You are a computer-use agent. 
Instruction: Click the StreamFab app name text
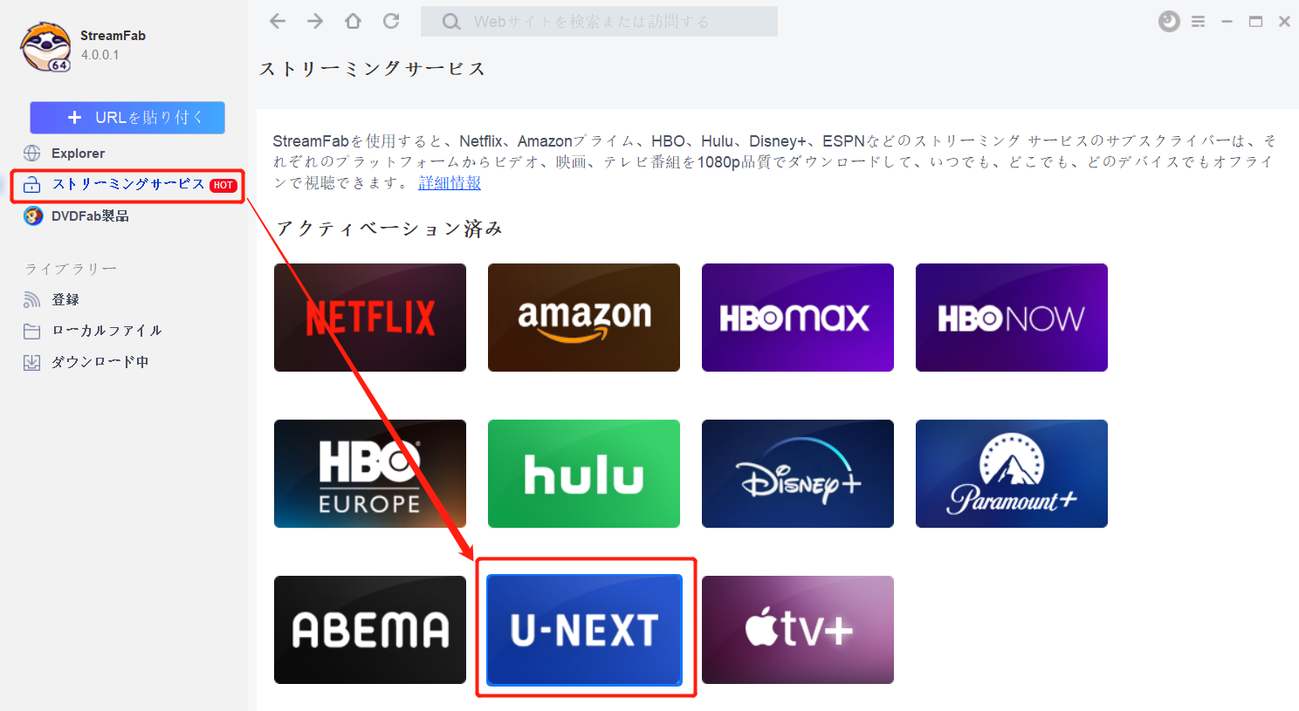pyautogui.click(x=113, y=36)
